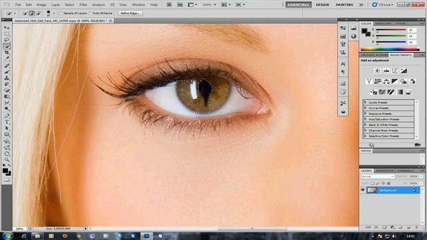The image size is (427, 240).
Task: Add a Gradient Map adjustment
Action: [400, 92]
